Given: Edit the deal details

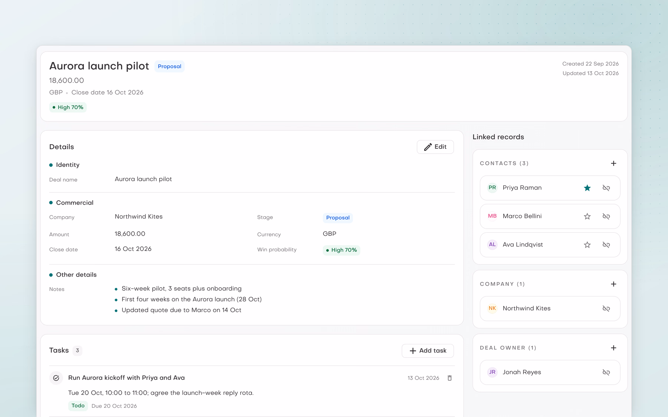Looking at the screenshot, I should [435, 147].
